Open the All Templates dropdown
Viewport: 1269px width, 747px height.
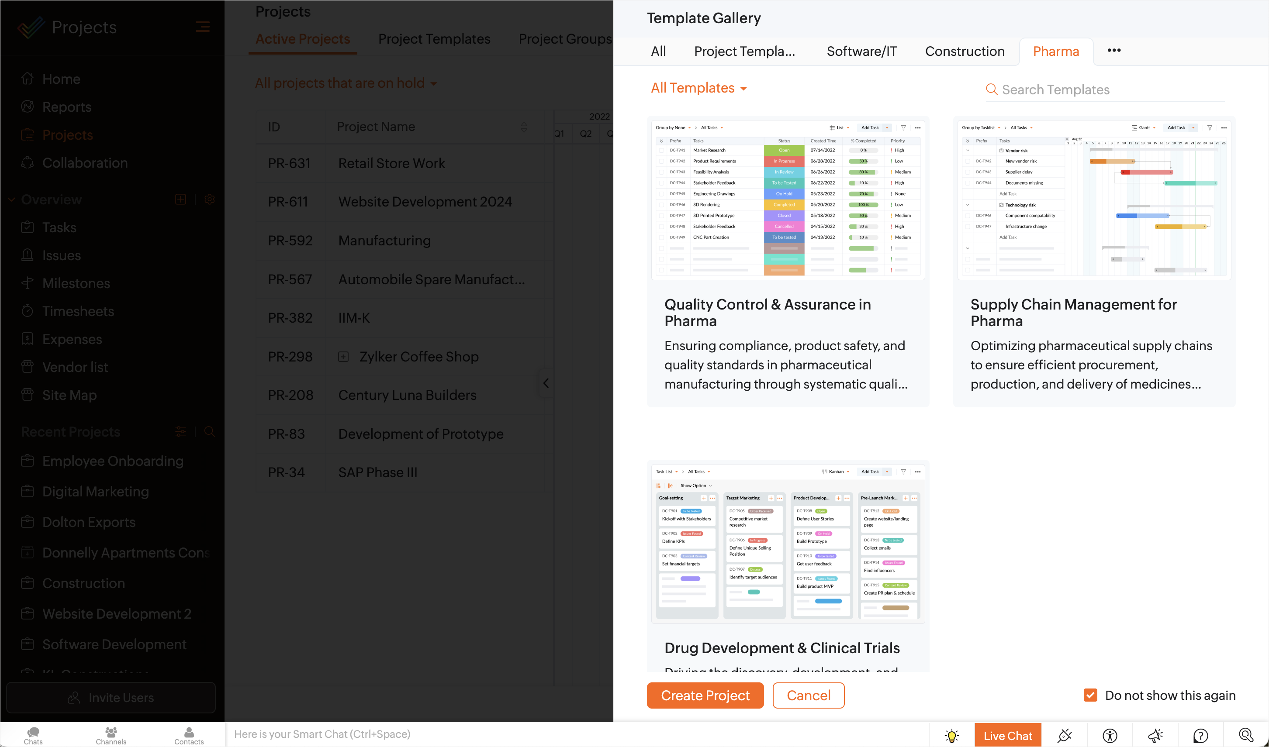pos(698,88)
